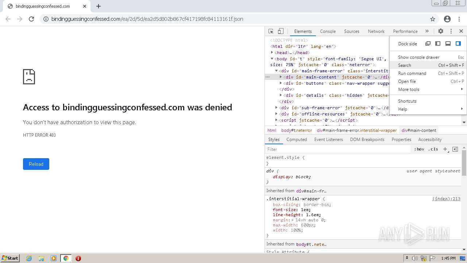Toggle the .cls classes button
Viewport: 467px width, 263px height.
click(433, 149)
